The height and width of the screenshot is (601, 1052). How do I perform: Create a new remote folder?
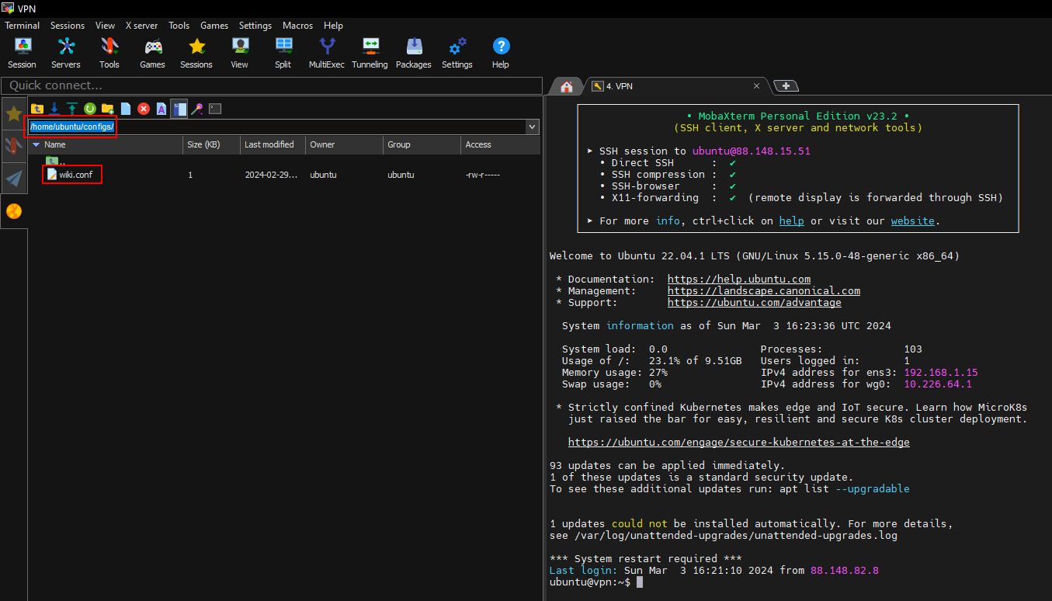point(108,109)
